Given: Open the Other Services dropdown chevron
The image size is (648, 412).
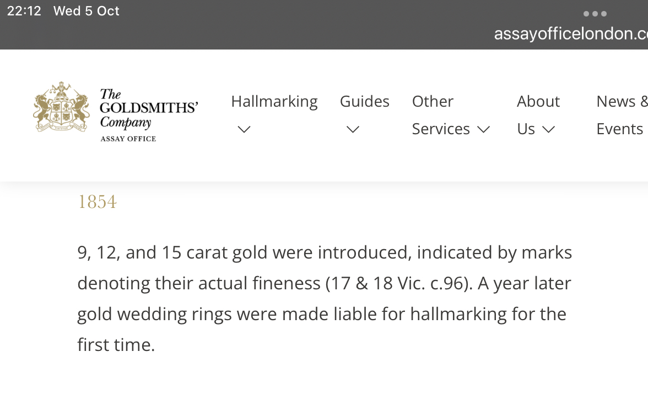Looking at the screenshot, I should click(483, 129).
